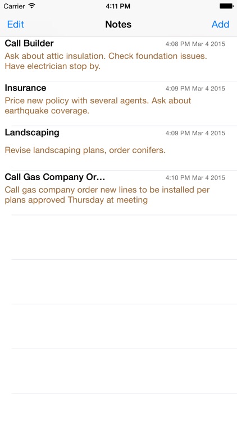237x421 pixels.
Task: Click the attic insulation note text
Action: (x=106, y=61)
